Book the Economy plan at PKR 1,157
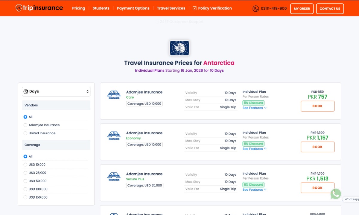359x215 pixels. (317, 147)
